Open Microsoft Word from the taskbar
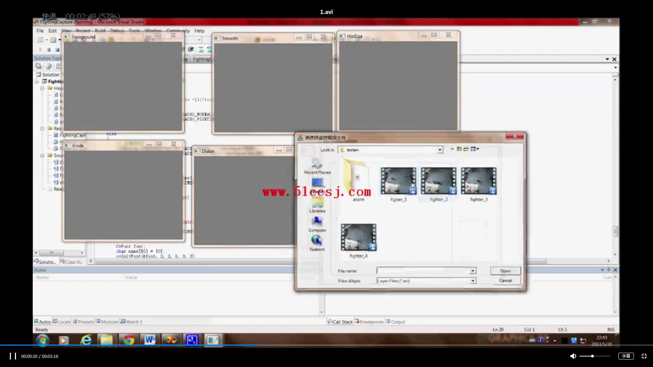This screenshot has width=653, height=367. [x=150, y=340]
